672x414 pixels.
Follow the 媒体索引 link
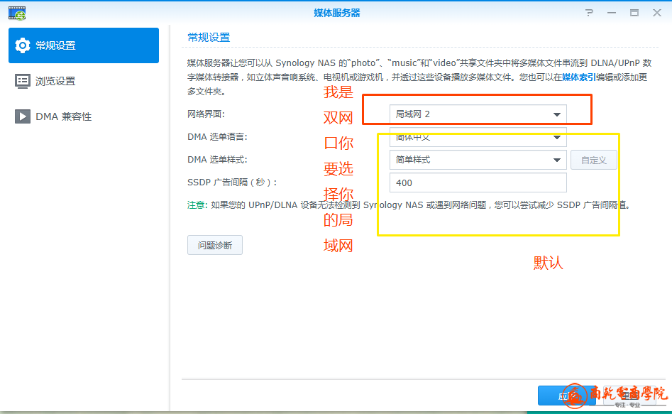pyautogui.click(x=578, y=77)
